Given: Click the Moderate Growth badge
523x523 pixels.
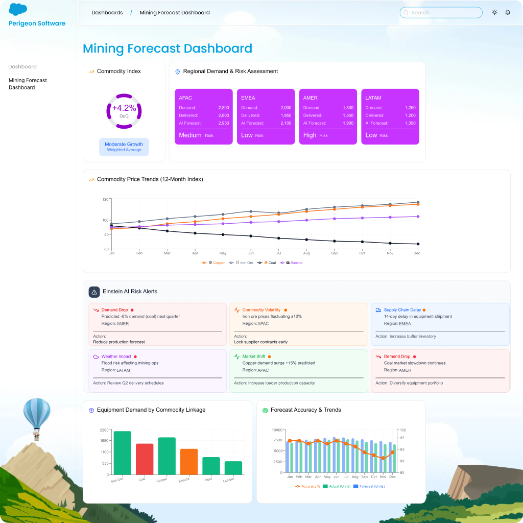Looking at the screenshot, I should pyautogui.click(x=124, y=147).
